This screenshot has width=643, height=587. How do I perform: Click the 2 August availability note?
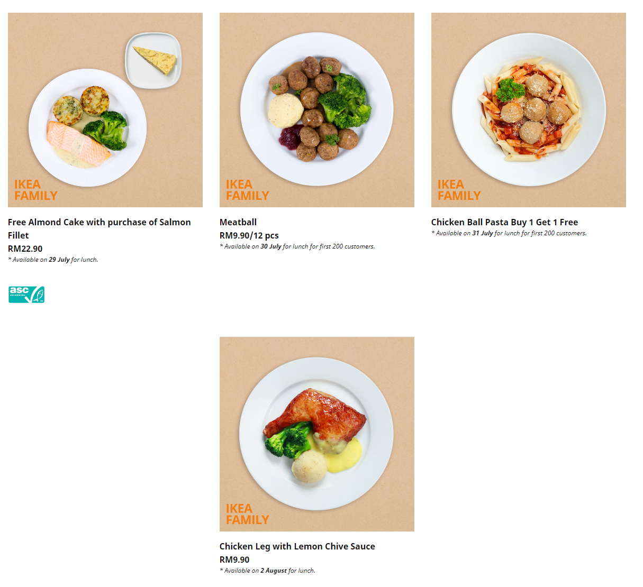pyautogui.click(x=267, y=571)
